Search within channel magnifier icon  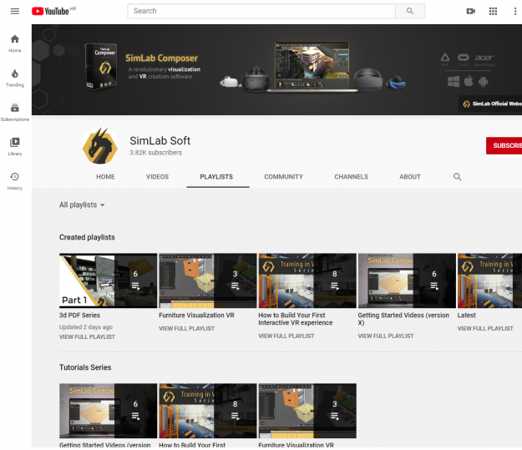tap(457, 177)
